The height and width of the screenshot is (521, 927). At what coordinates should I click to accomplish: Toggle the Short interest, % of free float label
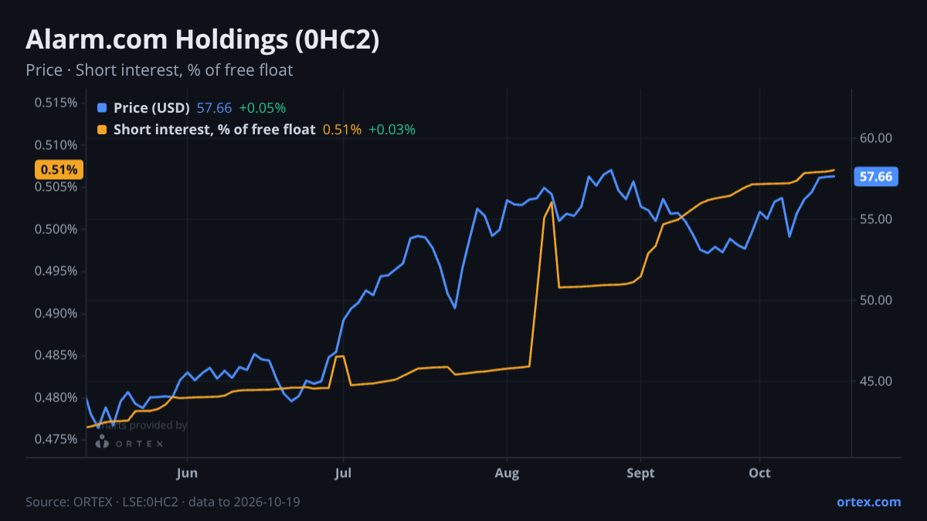coord(215,130)
